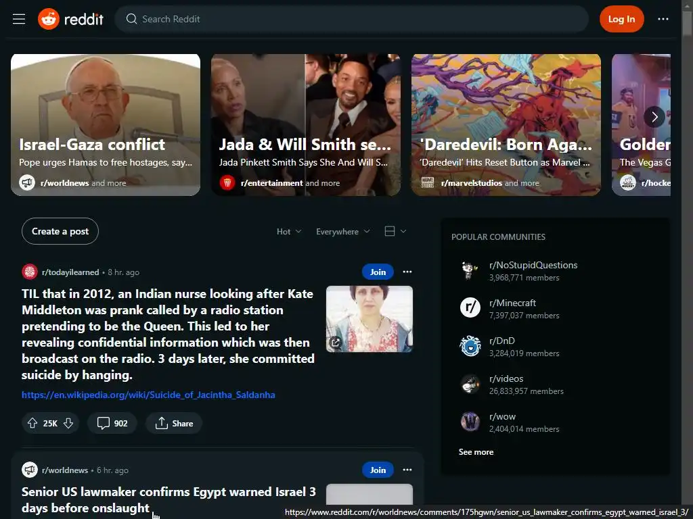Open overflow menu on r/worldnews post
This screenshot has height=519, width=693.
[407, 470]
